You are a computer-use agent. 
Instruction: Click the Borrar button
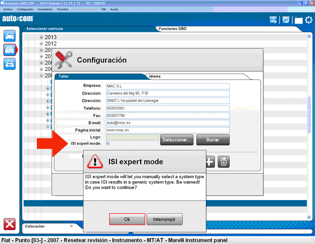click(213, 140)
